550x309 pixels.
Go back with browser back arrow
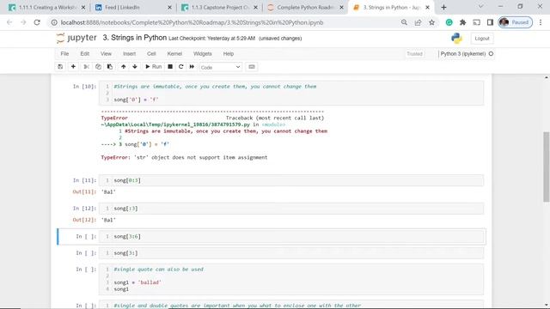9,22
